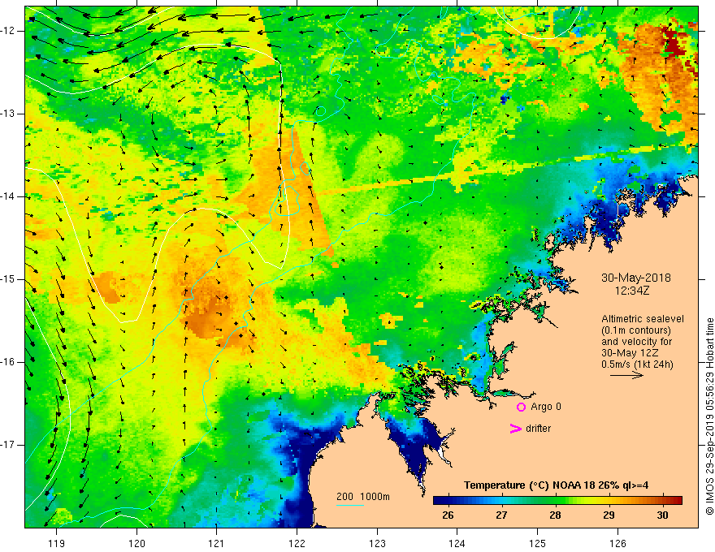The image size is (715, 552).
Task: Click the 'and velocity for' caption line
Action: [x=636, y=342]
